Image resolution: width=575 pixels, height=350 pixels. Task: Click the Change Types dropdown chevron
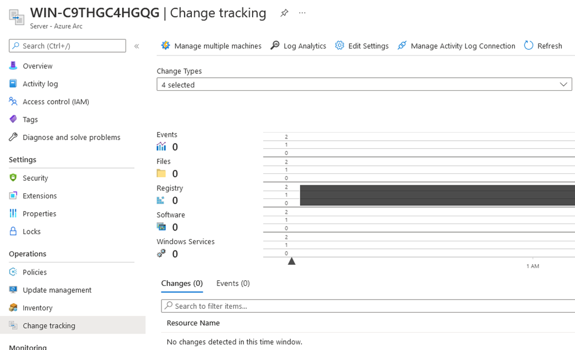564,85
